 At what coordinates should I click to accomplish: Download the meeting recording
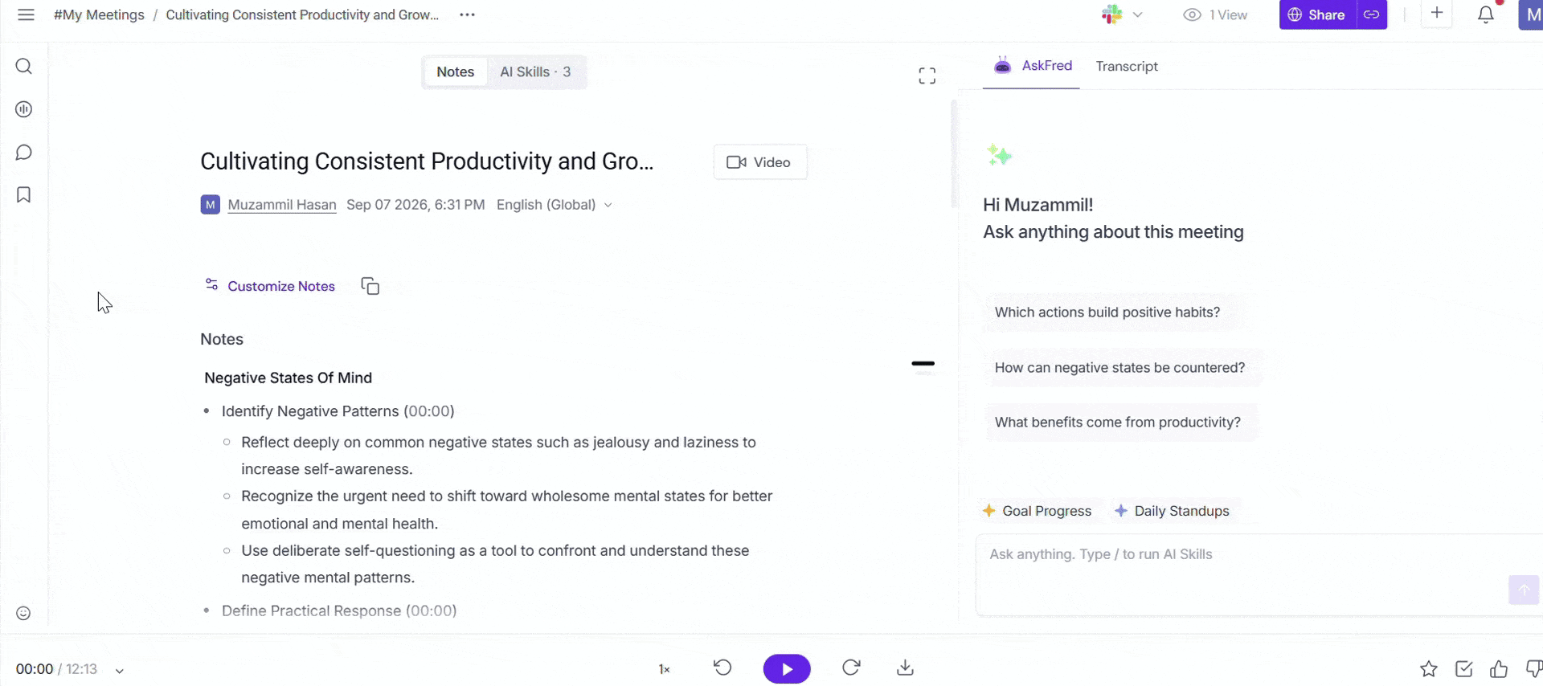click(906, 668)
